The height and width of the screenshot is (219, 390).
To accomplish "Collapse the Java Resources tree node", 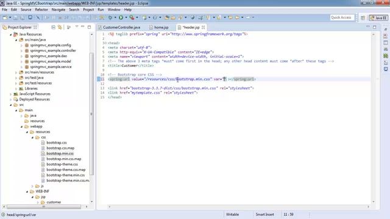I will pos(11,35).
